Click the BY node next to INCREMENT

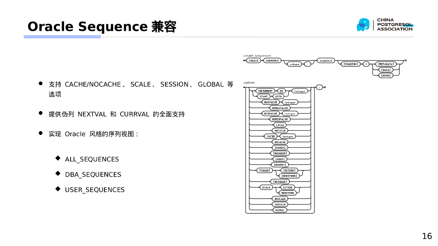coord(281,91)
